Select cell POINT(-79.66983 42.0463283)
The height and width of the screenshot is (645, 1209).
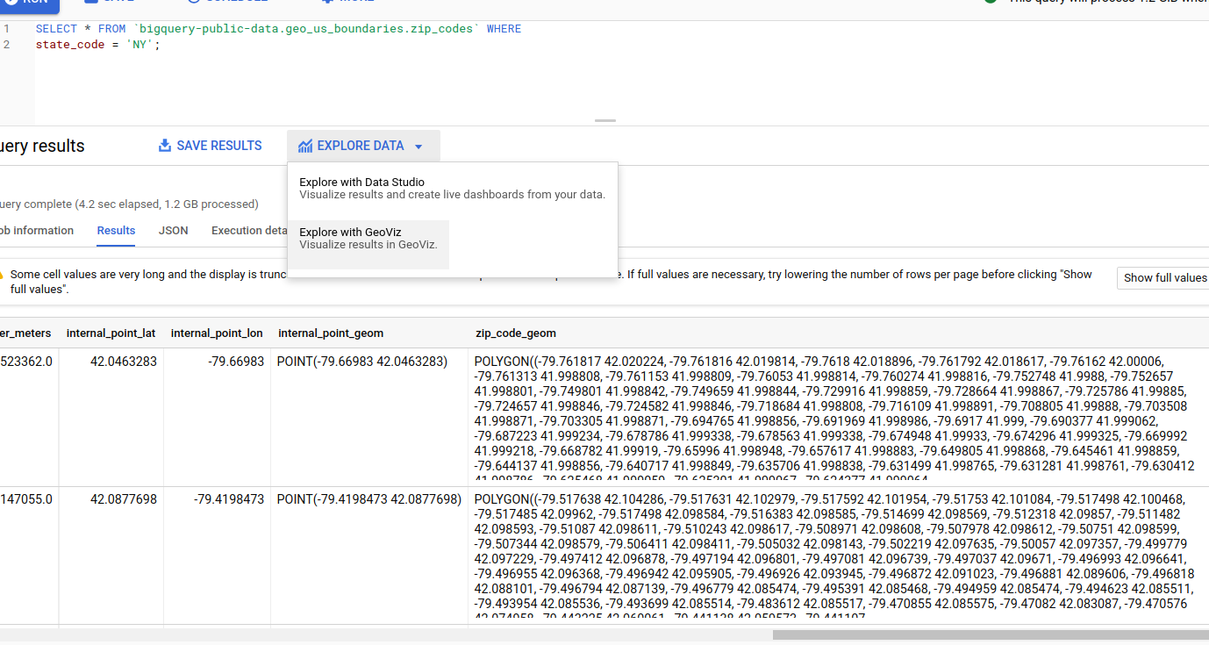362,361
